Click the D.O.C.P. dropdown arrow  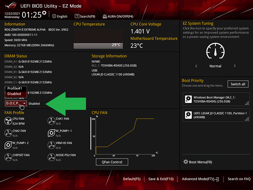pos(24,103)
